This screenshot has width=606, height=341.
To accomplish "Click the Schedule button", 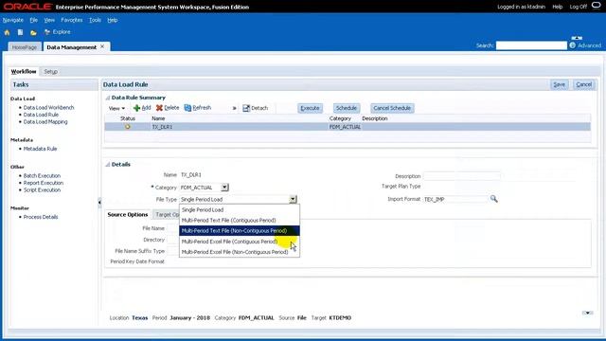I will (346, 108).
